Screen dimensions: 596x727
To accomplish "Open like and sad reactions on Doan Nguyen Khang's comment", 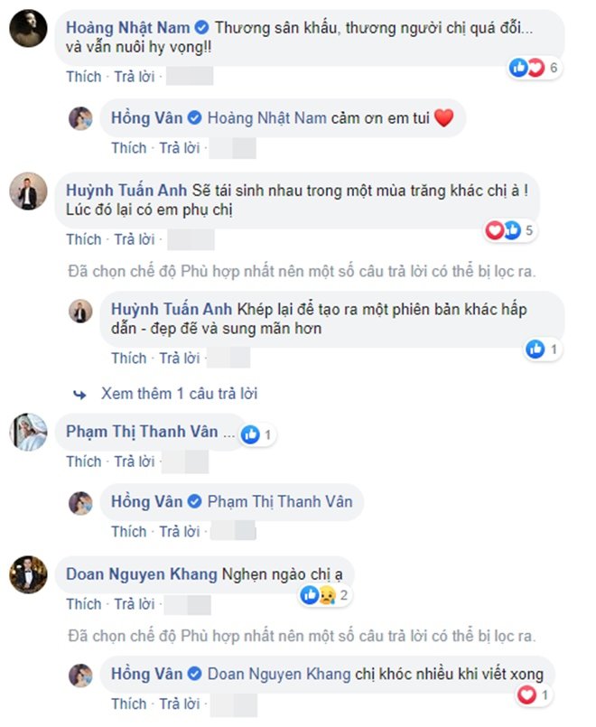I will (x=324, y=595).
